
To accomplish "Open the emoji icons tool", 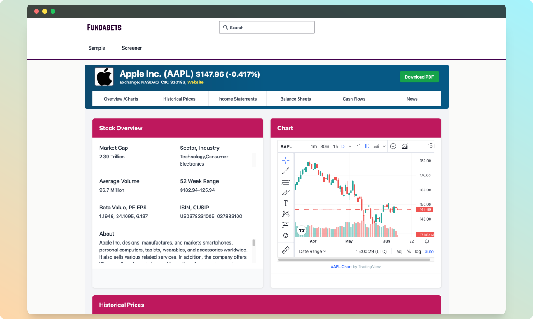I will pyautogui.click(x=285, y=236).
